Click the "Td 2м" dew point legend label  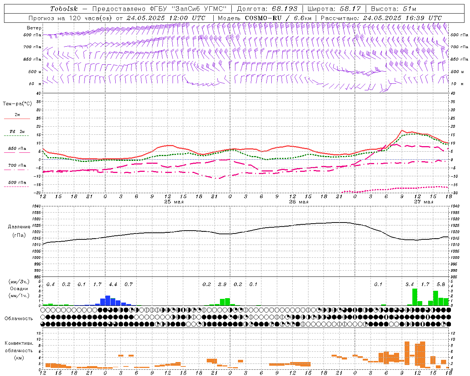click(17, 131)
